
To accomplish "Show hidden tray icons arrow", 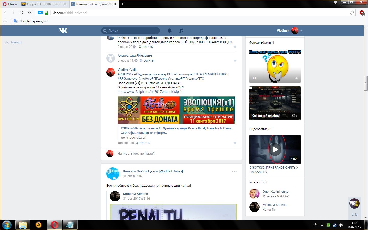I will (322, 225).
